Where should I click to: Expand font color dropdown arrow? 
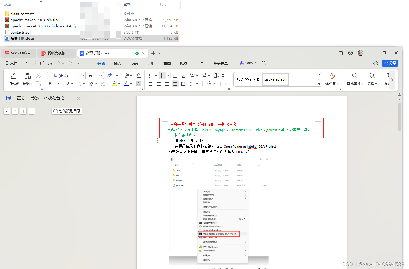pos(131,84)
